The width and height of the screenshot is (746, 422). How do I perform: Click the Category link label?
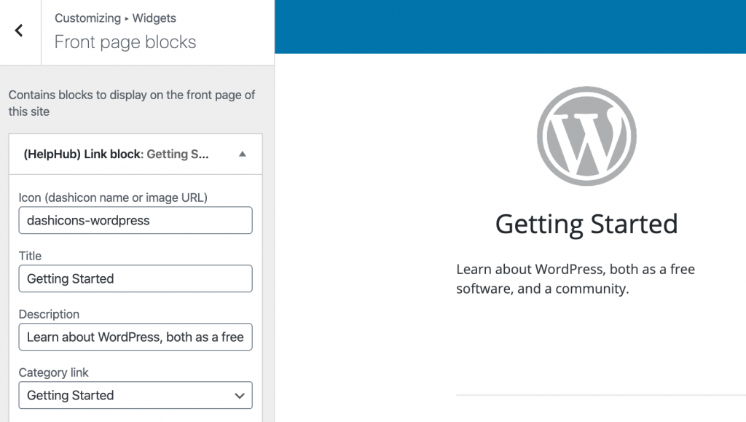click(54, 372)
